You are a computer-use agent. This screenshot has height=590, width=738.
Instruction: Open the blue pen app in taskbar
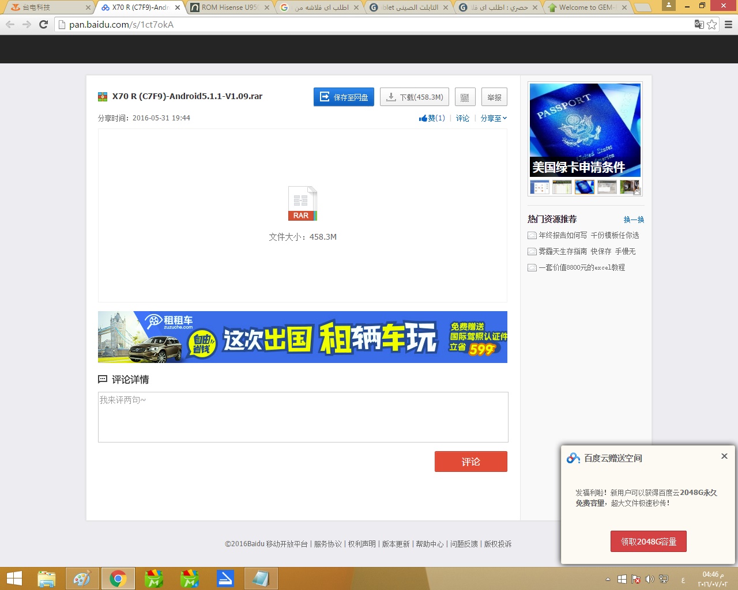pos(225,578)
